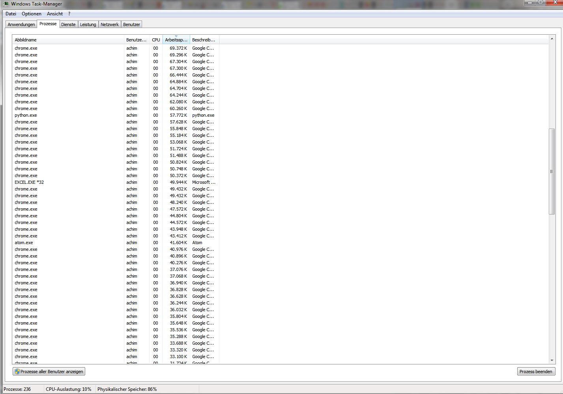Switch to the Dienste tab
563x394 pixels.
[x=68, y=24]
